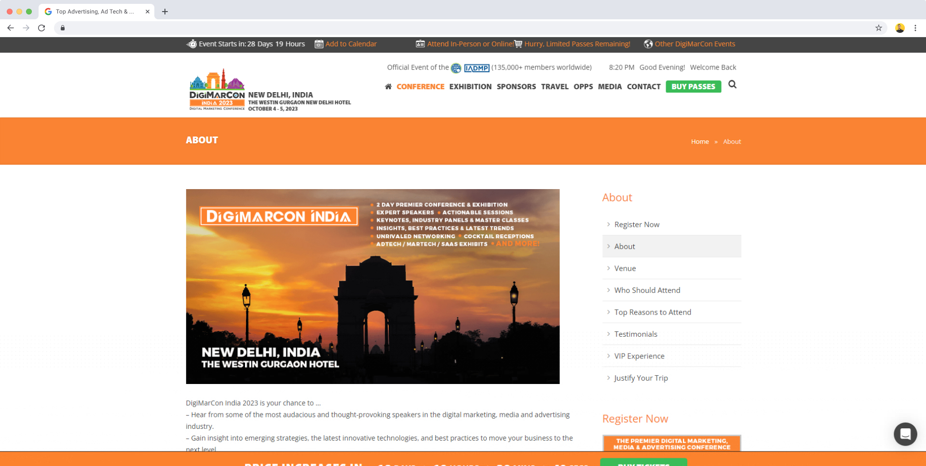The width and height of the screenshot is (926, 466).
Task: Click the '135,000+ members worldwide' text
Action: [542, 68]
